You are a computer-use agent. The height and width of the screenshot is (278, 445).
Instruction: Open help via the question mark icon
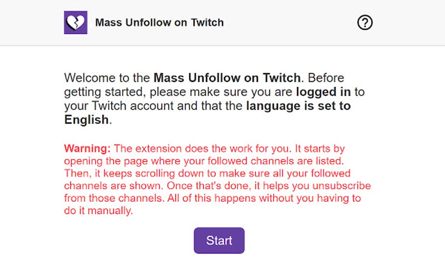click(x=365, y=23)
